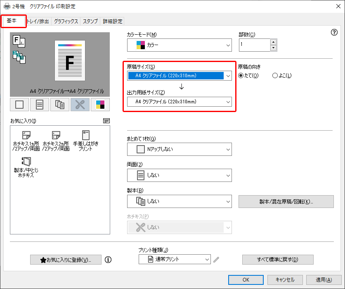Click the blank page layout icon under preview
The width and height of the screenshot is (345, 289).
click(19, 105)
